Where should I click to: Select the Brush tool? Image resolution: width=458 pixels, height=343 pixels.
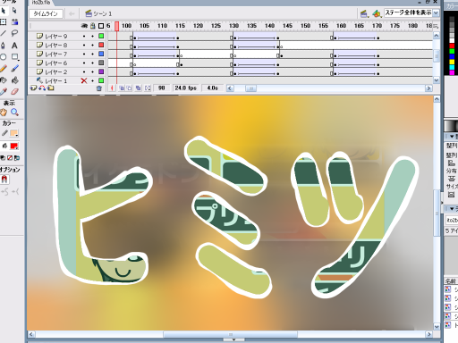point(15,69)
